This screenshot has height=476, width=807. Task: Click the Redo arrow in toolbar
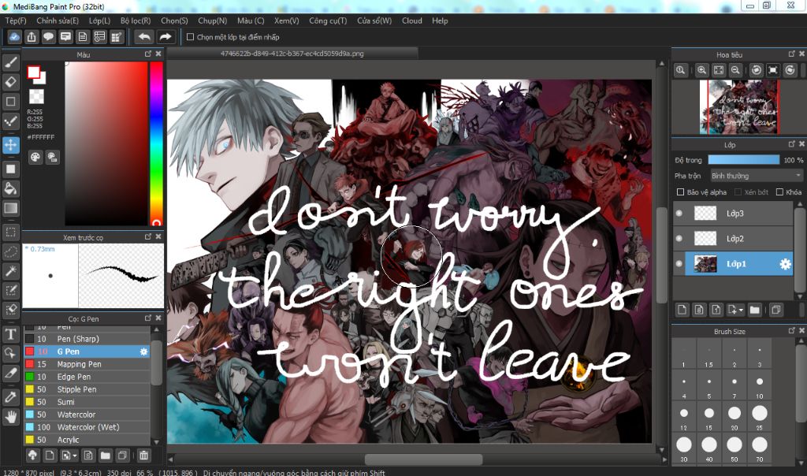(165, 37)
